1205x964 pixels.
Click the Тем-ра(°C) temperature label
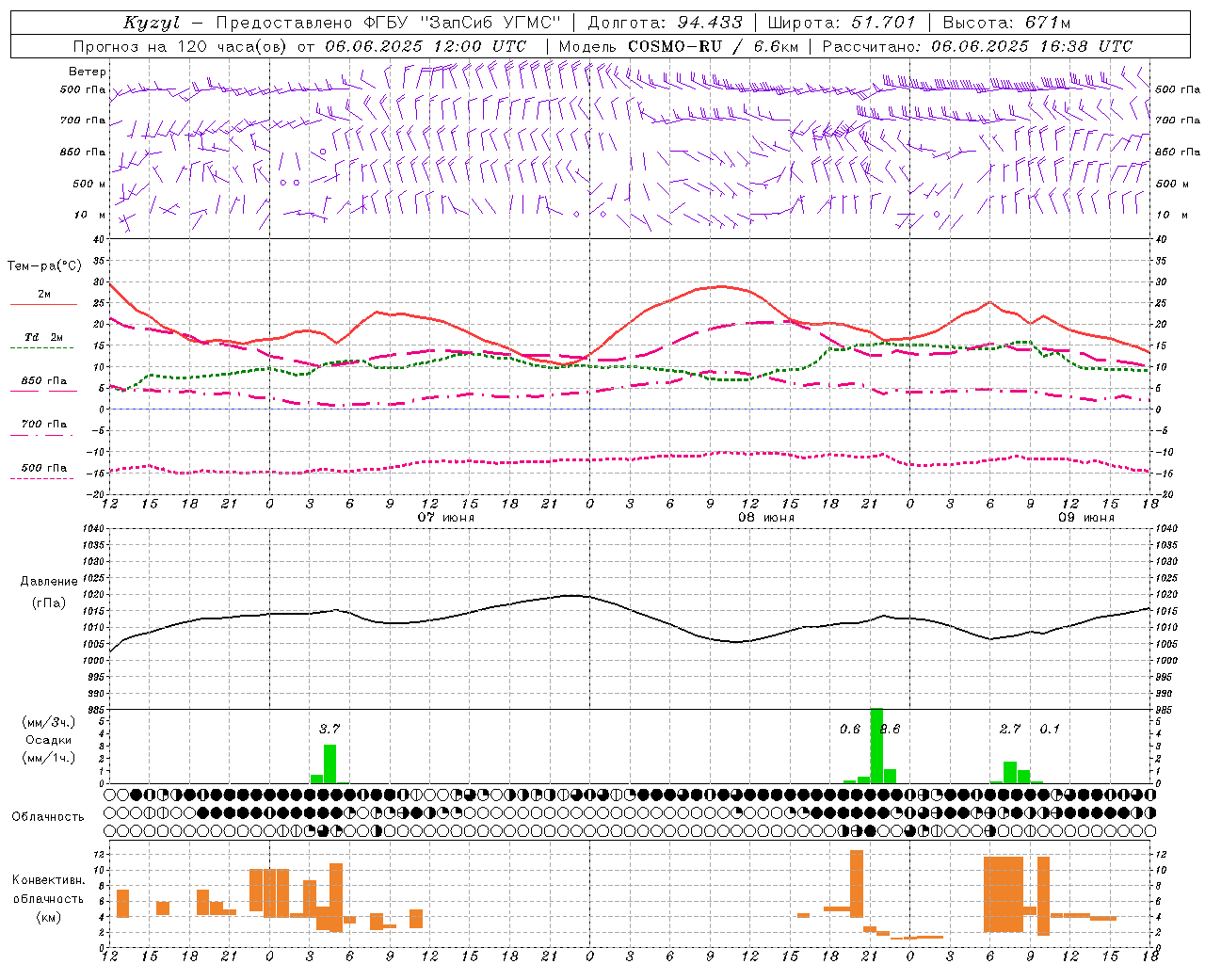click(x=43, y=266)
